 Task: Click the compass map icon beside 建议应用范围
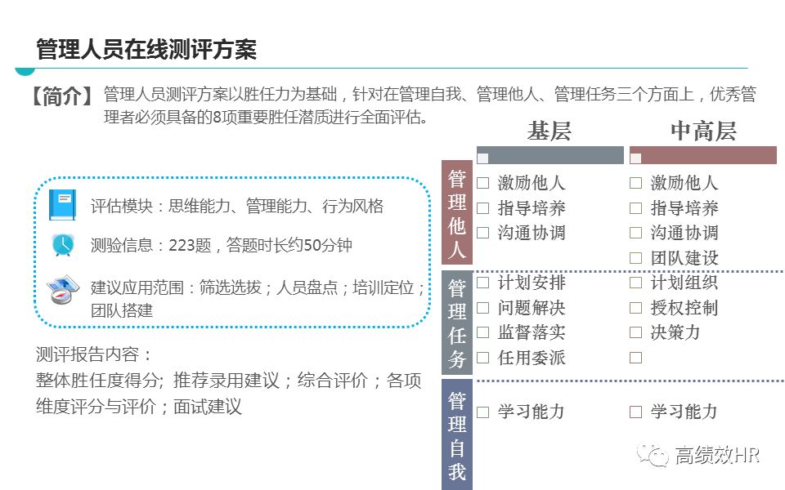pyautogui.click(x=63, y=289)
